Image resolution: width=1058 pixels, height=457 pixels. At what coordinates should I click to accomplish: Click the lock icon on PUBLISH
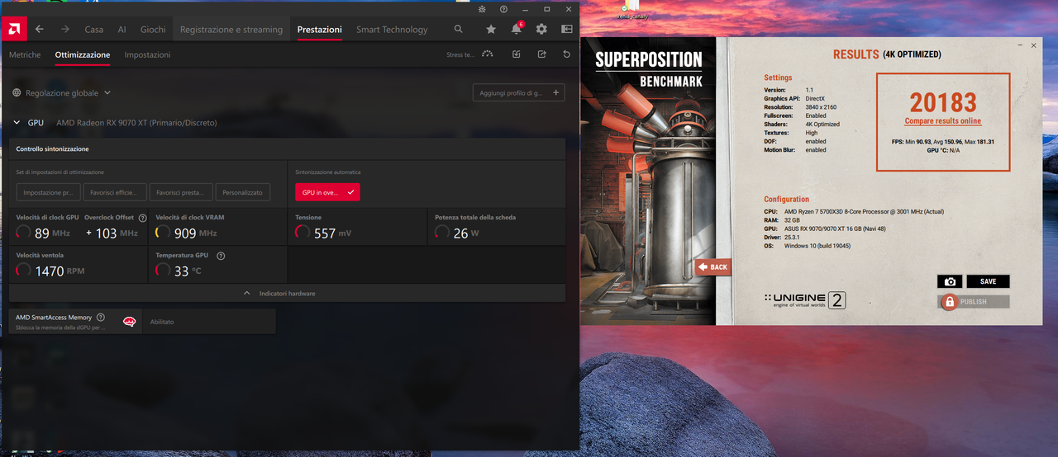pos(949,302)
